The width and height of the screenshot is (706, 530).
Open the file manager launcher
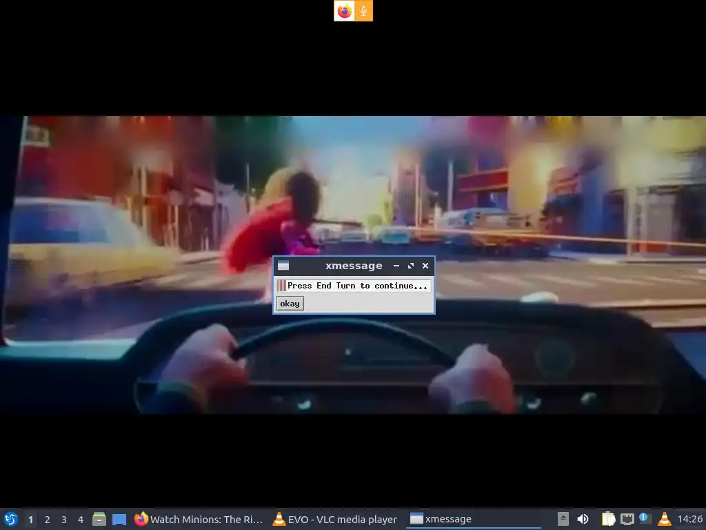point(99,519)
